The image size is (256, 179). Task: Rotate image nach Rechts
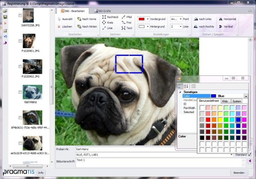coord(203,26)
